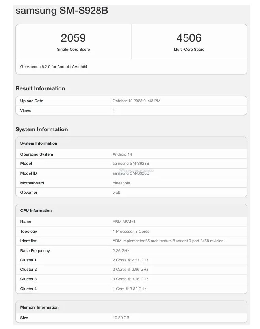Select the Upload Date value October 12 2023
The height and width of the screenshot is (329, 260).
pyautogui.click(x=136, y=101)
